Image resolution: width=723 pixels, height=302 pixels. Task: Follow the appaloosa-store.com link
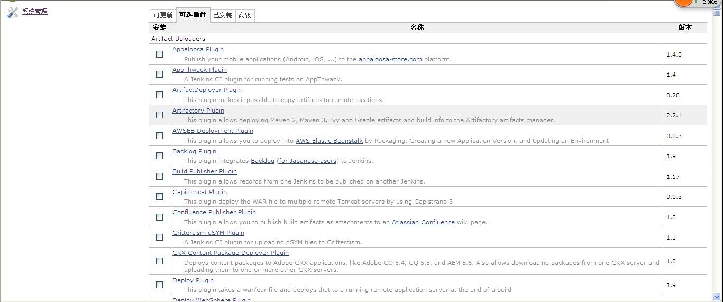click(x=390, y=59)
